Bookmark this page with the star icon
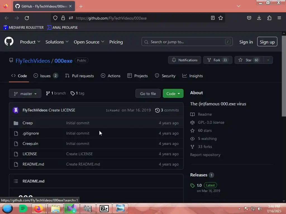 [221, 18]
